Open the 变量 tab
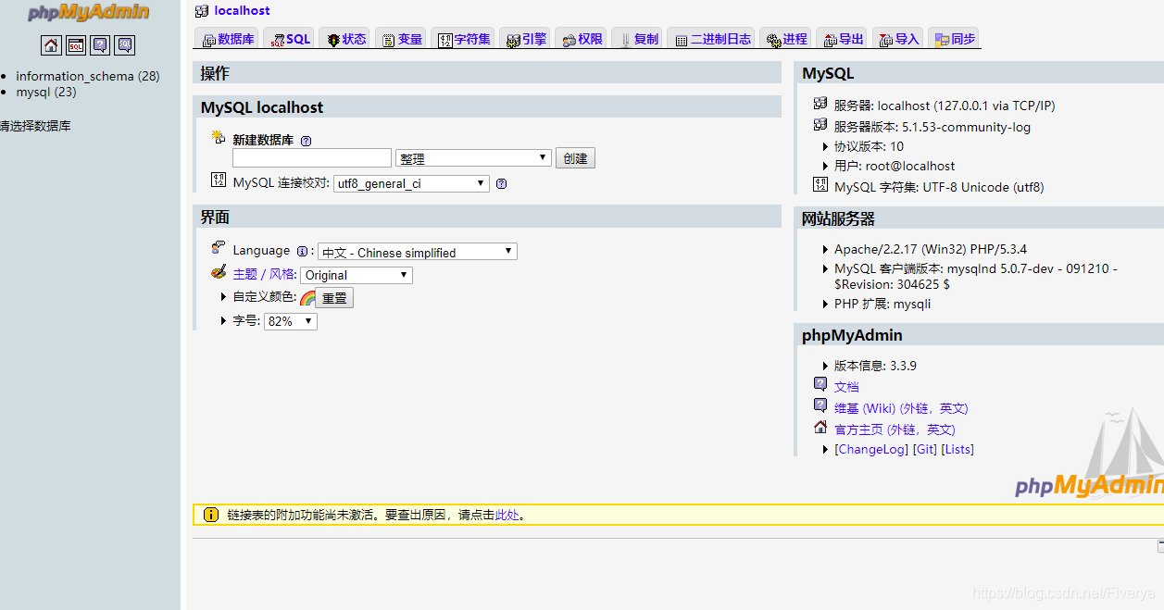The width and height of the screenshot is (1164, 610). click(x=402, y=39)
